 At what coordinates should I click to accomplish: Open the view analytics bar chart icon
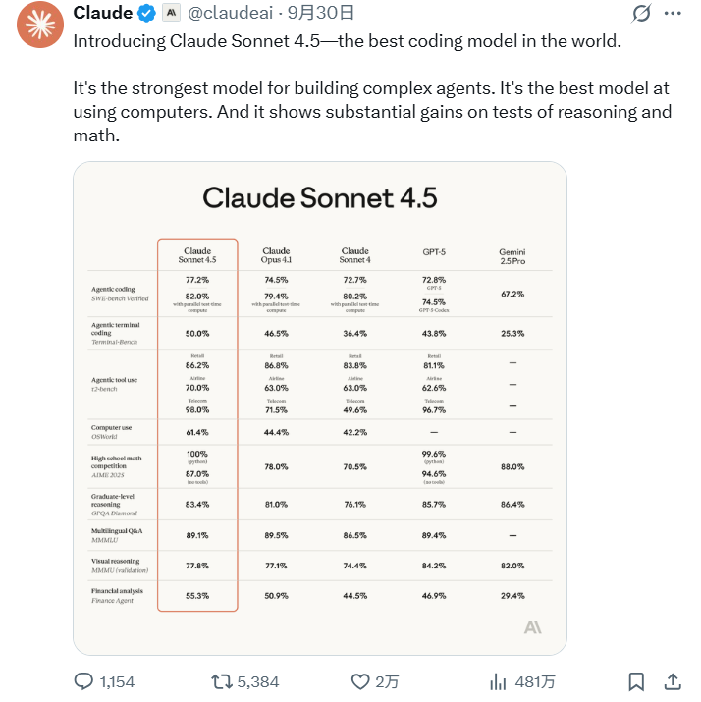498,680
